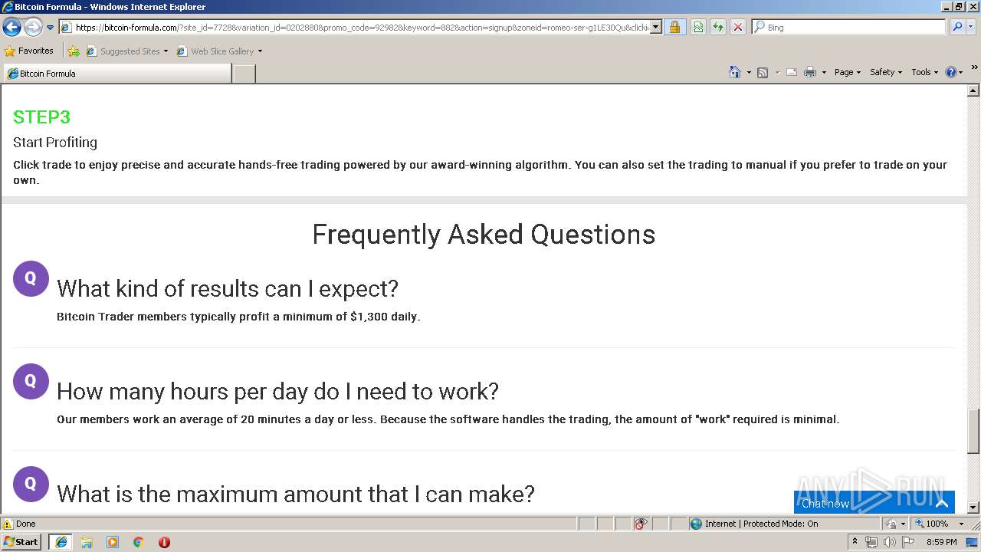Open the Page menu
This screenshot has height=552, width=981.
point(848,72)
